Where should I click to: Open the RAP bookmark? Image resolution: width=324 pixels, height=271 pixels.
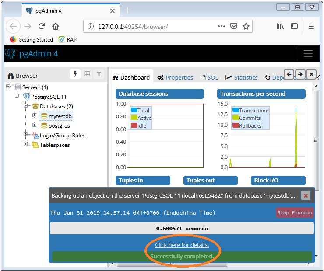coord(67,39)
